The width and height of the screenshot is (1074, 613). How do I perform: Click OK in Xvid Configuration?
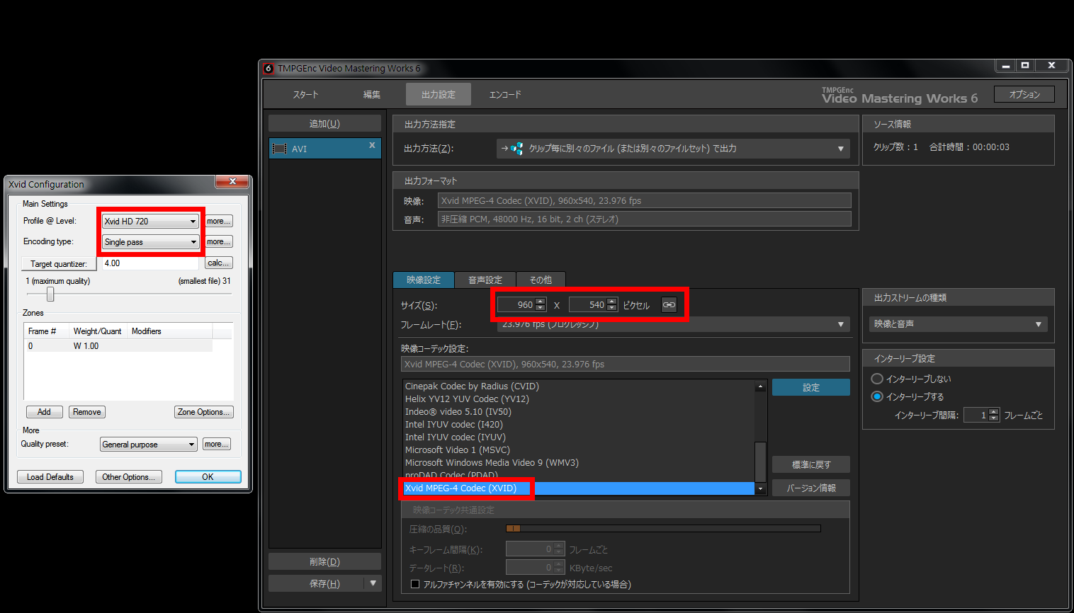tap(208, 476)
